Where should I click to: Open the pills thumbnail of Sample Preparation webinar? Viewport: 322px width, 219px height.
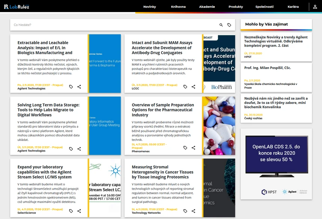pyautogui.click(x=219, y=126)
